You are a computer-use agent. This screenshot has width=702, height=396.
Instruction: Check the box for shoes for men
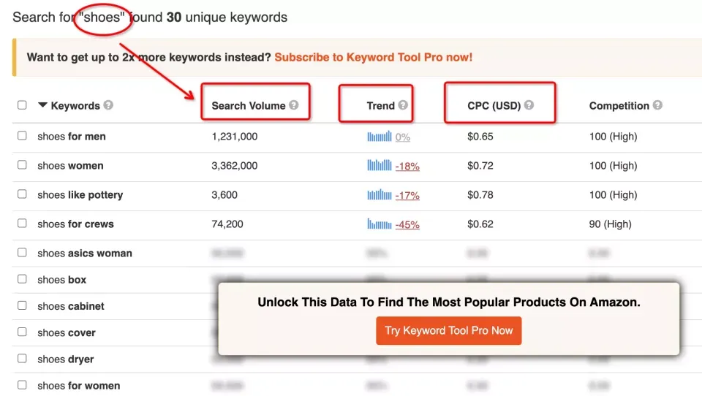pyautogui.click(x=22, y=136)
